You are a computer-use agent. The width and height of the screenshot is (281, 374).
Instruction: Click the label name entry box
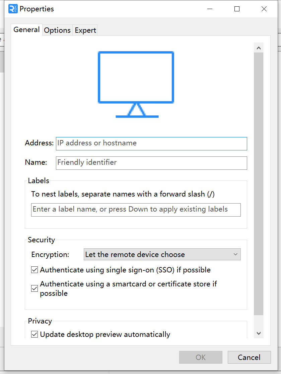point(136,210)
